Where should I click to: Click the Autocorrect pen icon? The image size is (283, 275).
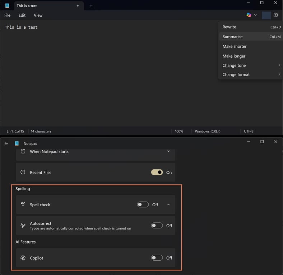pyautogui.click(x=23, y=225)
